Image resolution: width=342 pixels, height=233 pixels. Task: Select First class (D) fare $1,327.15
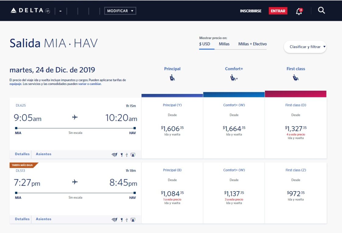click(x=296, y=128)
